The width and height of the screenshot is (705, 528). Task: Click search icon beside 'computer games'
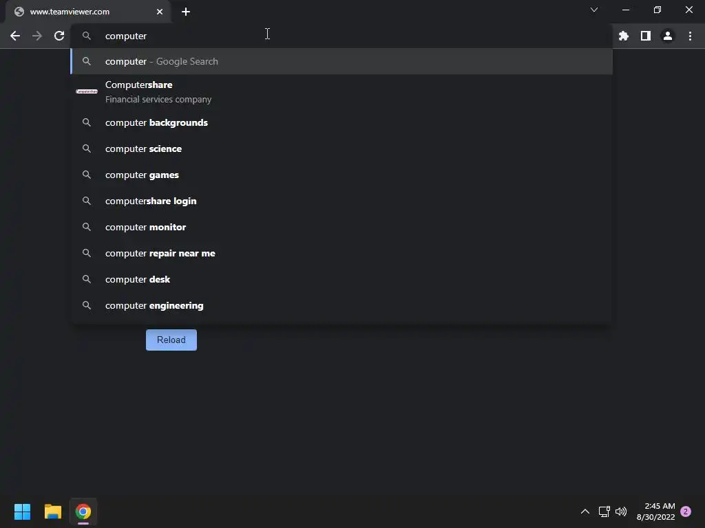(x=87, y=175)
